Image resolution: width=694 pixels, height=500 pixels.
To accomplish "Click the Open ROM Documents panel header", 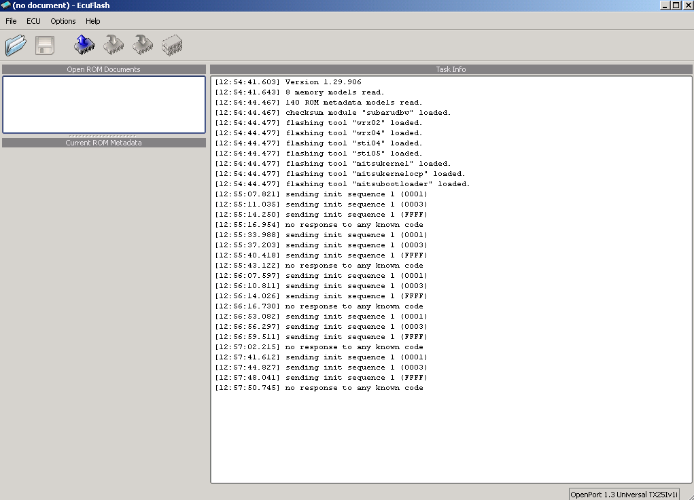I will pyautogui.click(x=104, y=69).
